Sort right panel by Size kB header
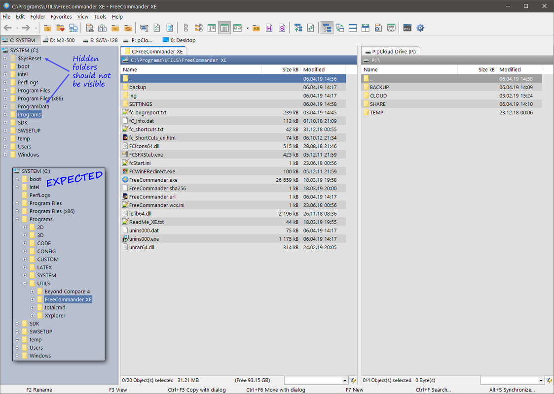The image size is (554, 394). tap(477, 69)
